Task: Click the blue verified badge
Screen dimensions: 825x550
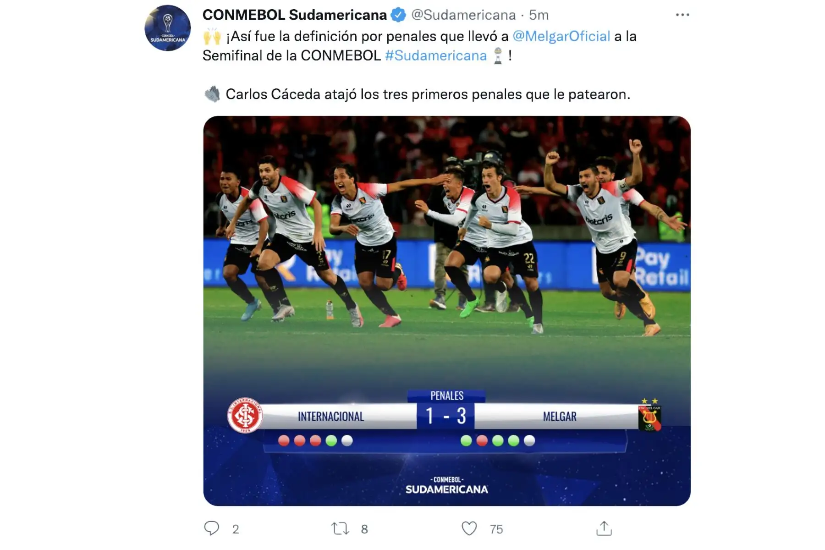Action: (398, 15)
